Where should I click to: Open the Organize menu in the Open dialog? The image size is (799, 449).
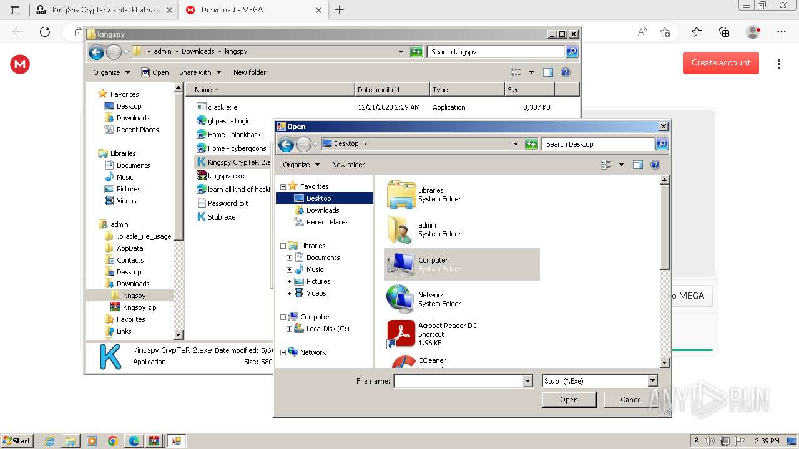point(301,165)
